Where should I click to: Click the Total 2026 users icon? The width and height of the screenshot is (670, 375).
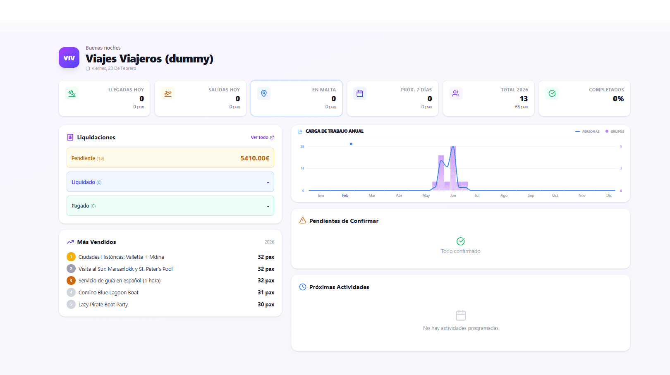click(x=456, y=93)
